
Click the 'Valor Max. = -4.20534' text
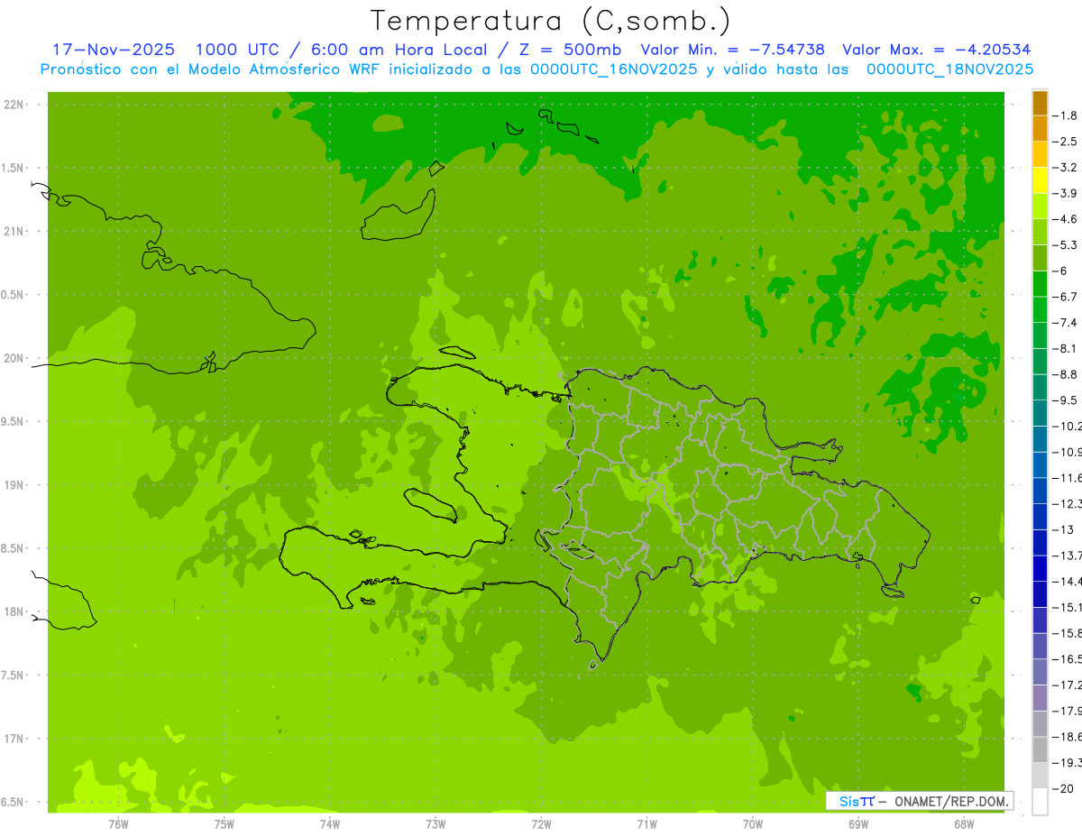tap(936, 50)
